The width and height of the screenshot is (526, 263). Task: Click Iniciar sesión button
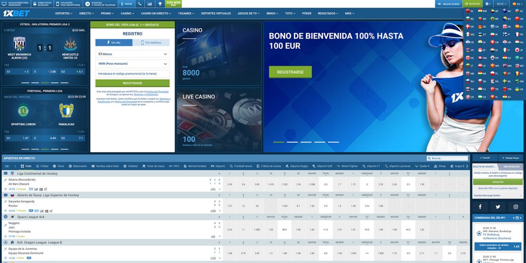tap(448, 4)
